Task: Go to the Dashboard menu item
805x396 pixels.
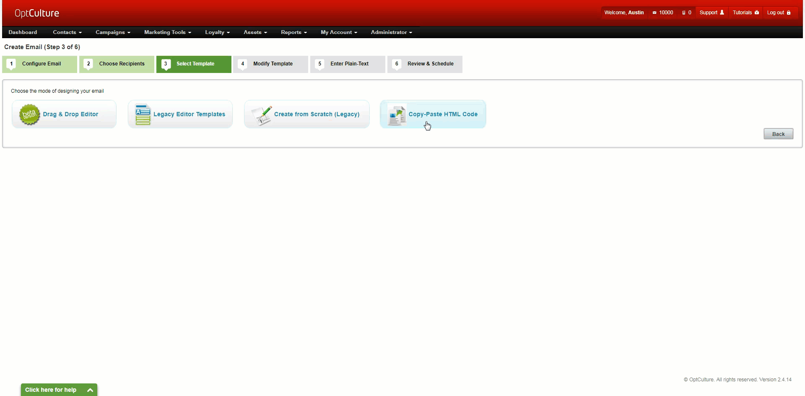Action: tap(23, 32)
